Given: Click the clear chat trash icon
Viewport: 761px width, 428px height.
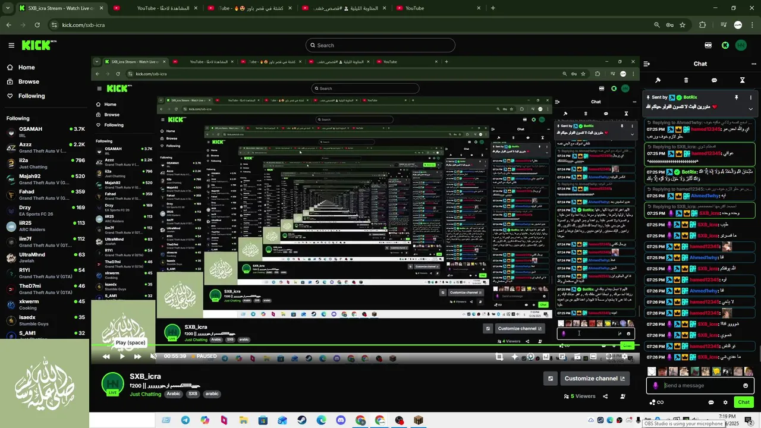Looking at the screenshot, I should [686, 80].
